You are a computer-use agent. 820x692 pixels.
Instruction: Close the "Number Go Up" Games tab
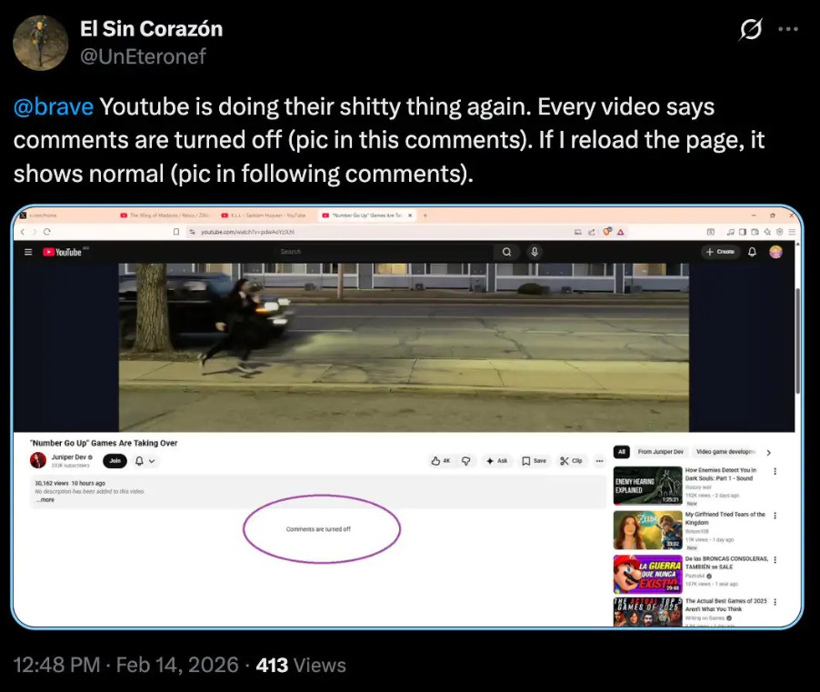pos(410,215)
